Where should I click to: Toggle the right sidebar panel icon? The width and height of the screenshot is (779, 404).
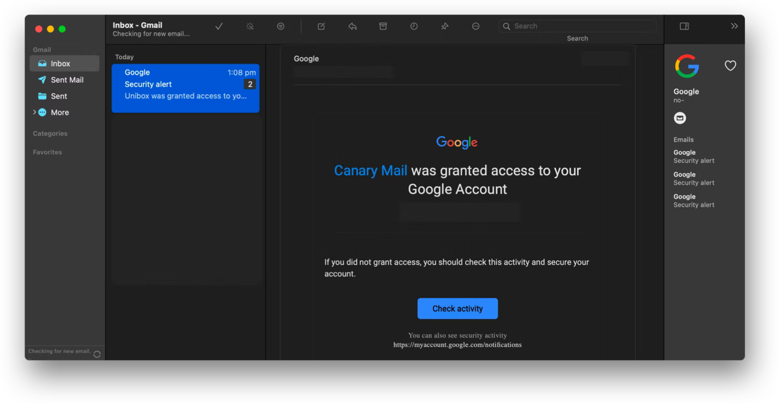[685, 26]
